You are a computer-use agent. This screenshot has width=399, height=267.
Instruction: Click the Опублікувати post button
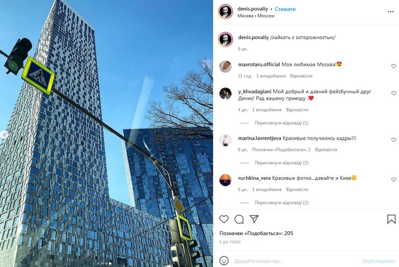[378, 261]
